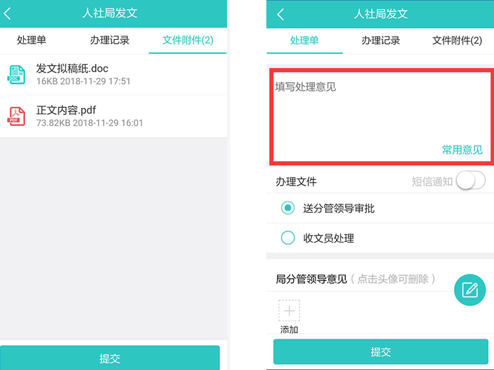This screenshot has width=494, height=370.
Task: Tap the DOC file icon
Action: tap(16, 75)
